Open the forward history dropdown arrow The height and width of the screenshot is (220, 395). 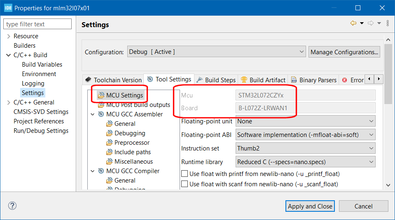pyautogui.click(x=379, y=23)
